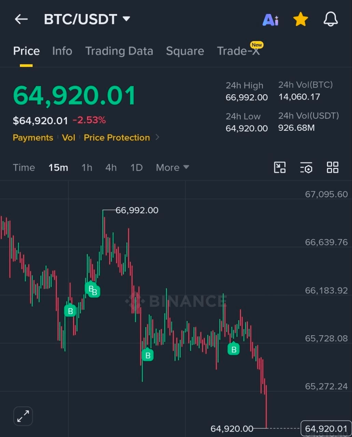Open chart indicator settings icon
The width and height of the screenshot is (352, 437).
tap(306, 168)
